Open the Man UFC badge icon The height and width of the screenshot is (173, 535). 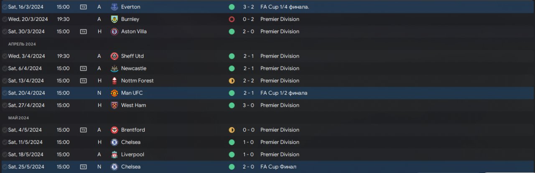(114, 93)
